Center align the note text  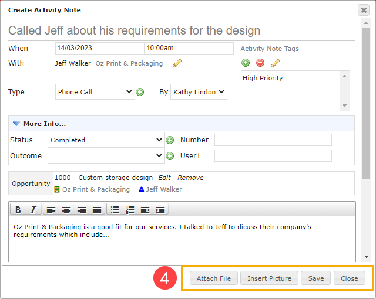point(66,210)
